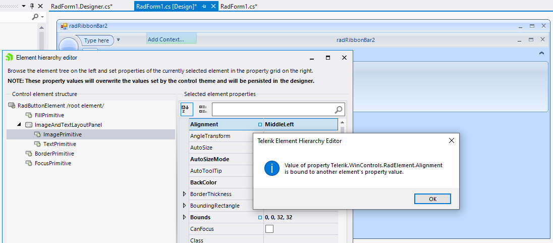This screenshot has height=243, width=553.
Task: Select the FillPrimitive tree node
Action: click(49, 115)
